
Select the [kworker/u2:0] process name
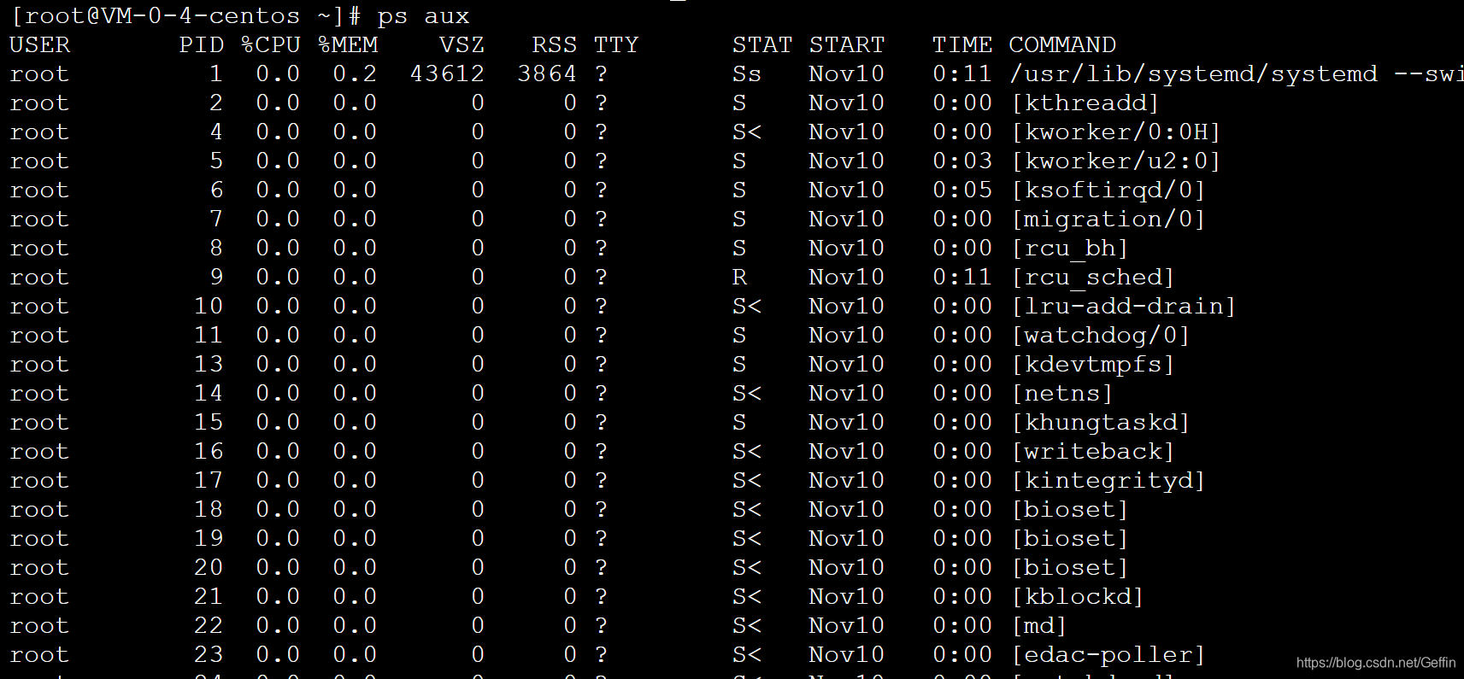[1116, 161]
